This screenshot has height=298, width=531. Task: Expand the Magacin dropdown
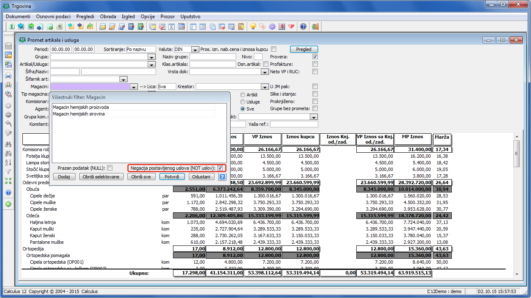click(x=133, y=87)
